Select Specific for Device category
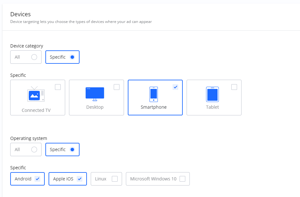This screenshot has height=197, width=300. (72, 57)
